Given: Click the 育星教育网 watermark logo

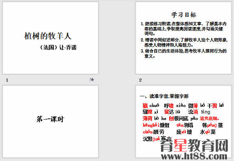Looking at the screenshot, I should coord(194,145).
